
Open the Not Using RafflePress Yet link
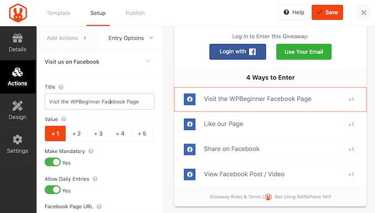(x=303, y=196)
